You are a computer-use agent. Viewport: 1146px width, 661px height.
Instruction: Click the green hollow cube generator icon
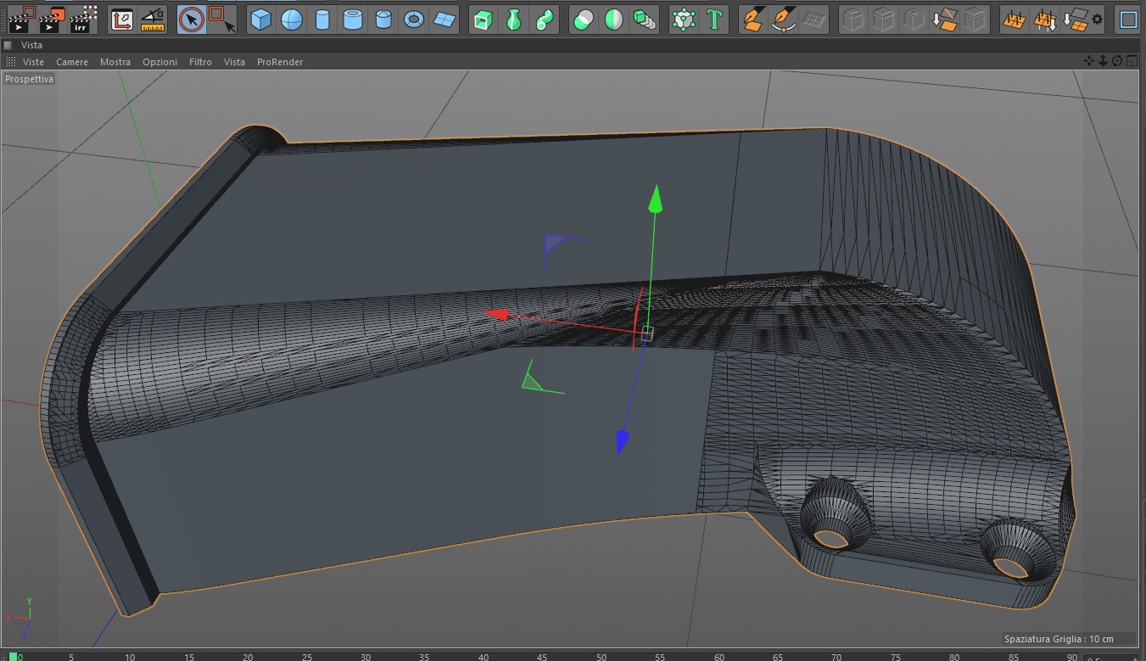click(483, 20)
